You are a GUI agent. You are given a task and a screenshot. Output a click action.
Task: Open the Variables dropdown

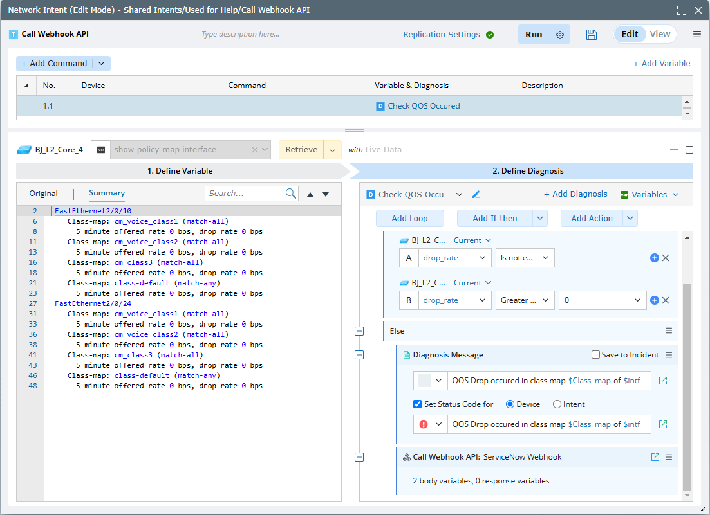coord(649,194)
